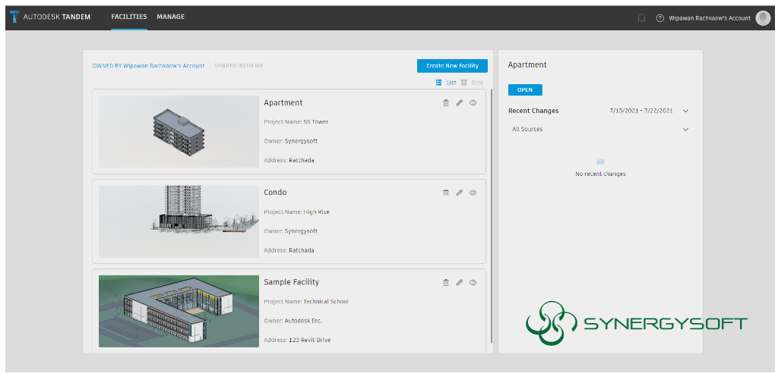Delete the Condo facility using trash icon
Screen dimensions: 778x380
click(445, 192)
